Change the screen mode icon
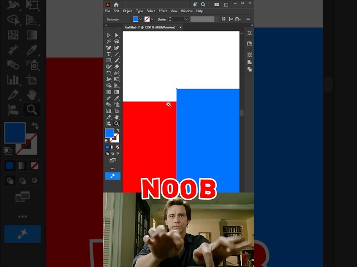 113,160
